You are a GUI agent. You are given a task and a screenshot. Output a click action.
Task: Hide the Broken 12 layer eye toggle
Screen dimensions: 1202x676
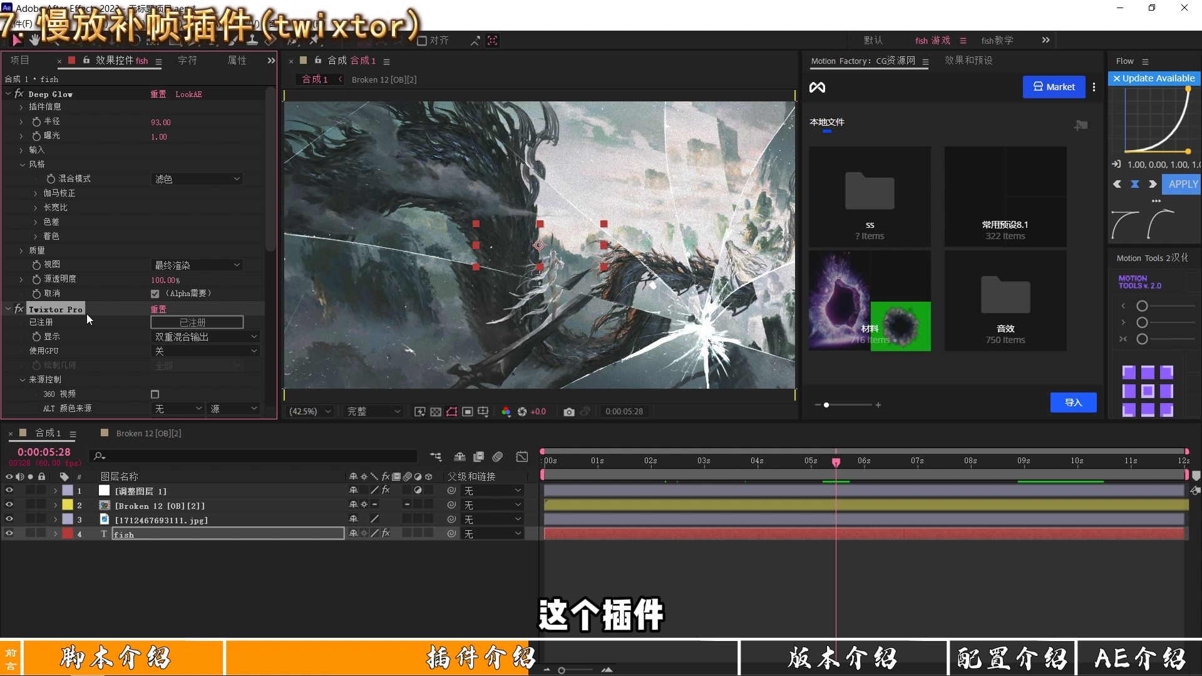tap(9, 505)
